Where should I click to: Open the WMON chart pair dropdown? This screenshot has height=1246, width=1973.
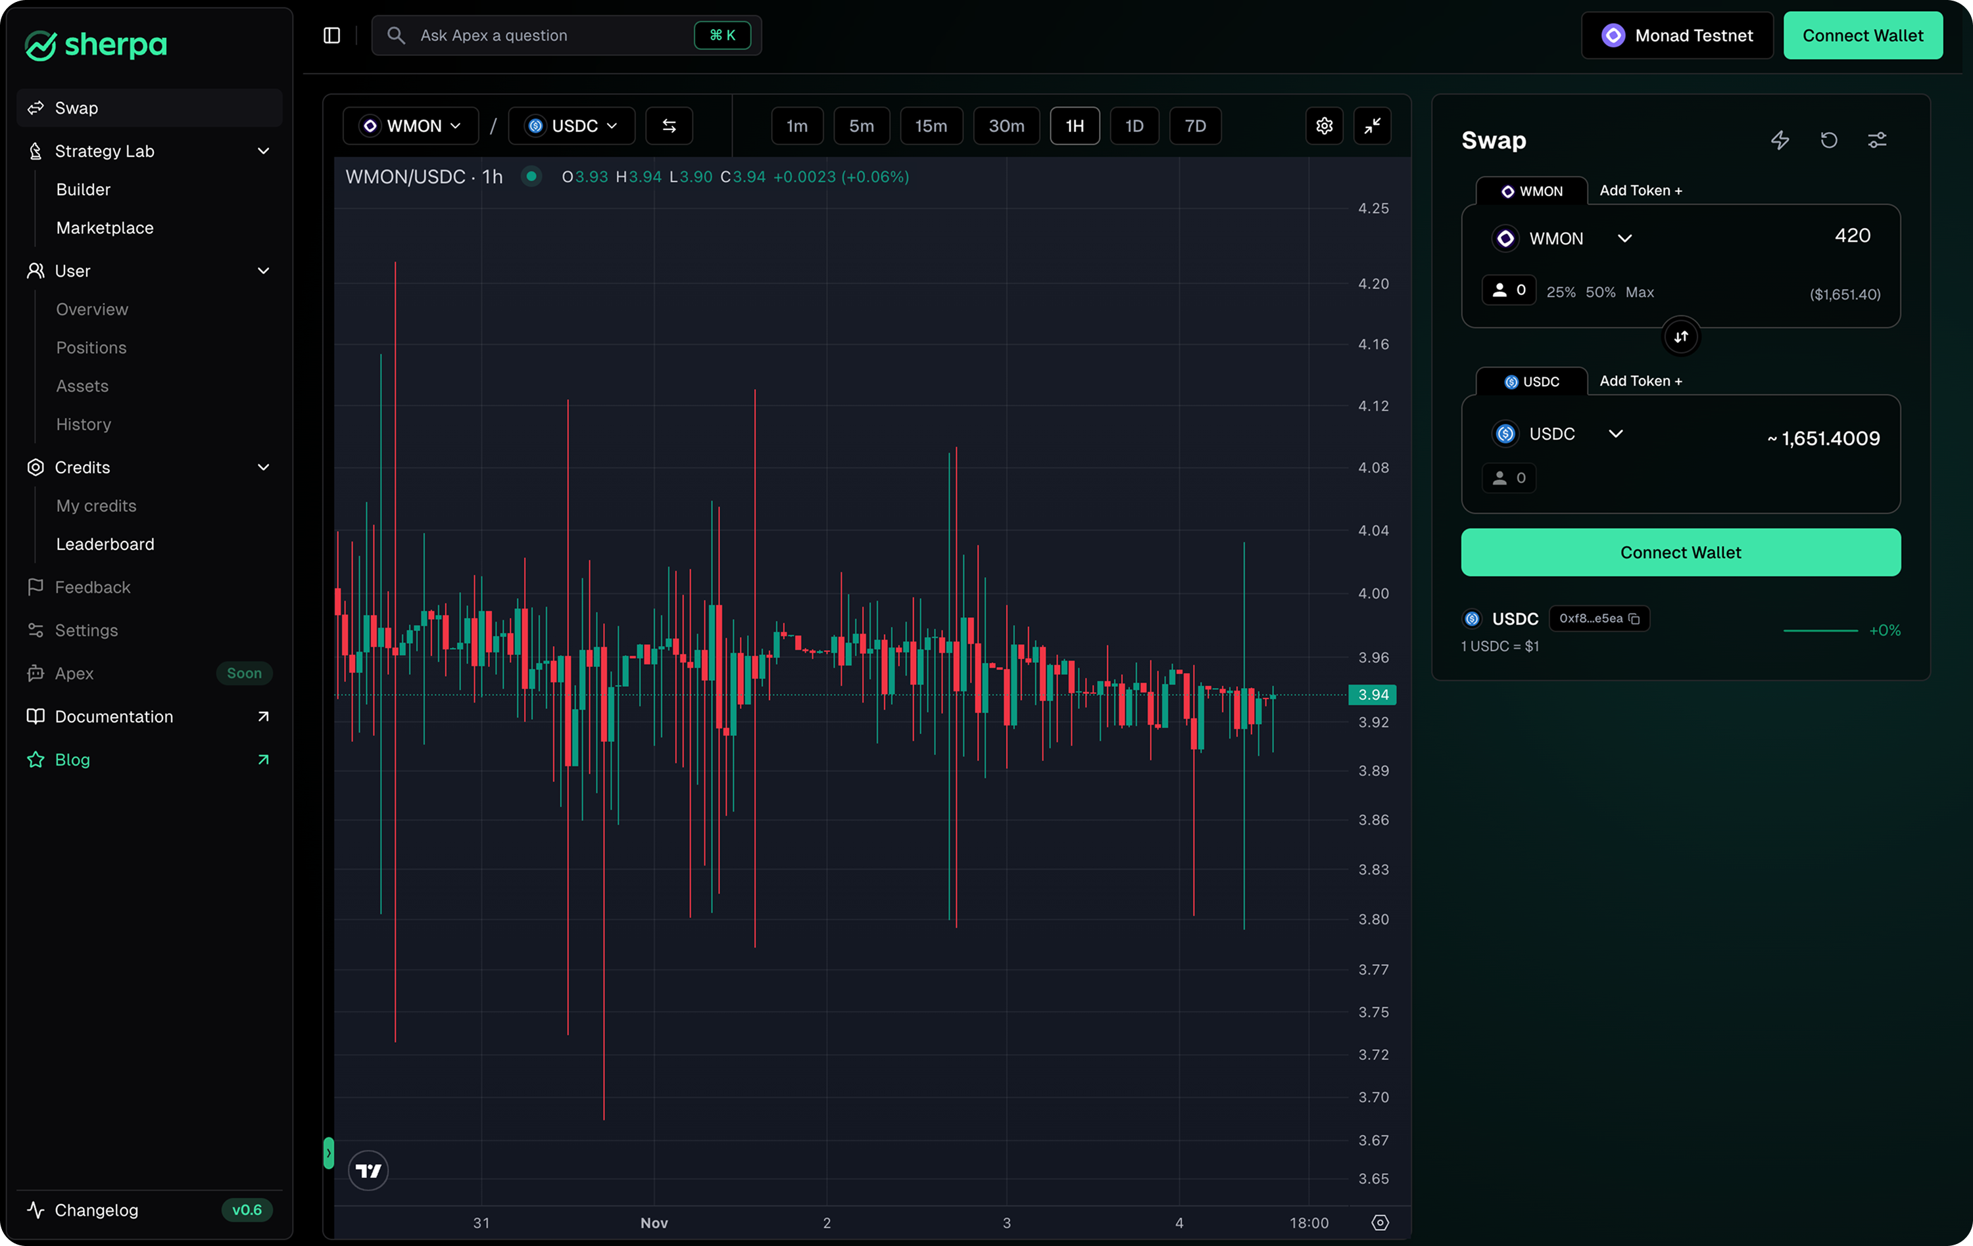(410, 126)
